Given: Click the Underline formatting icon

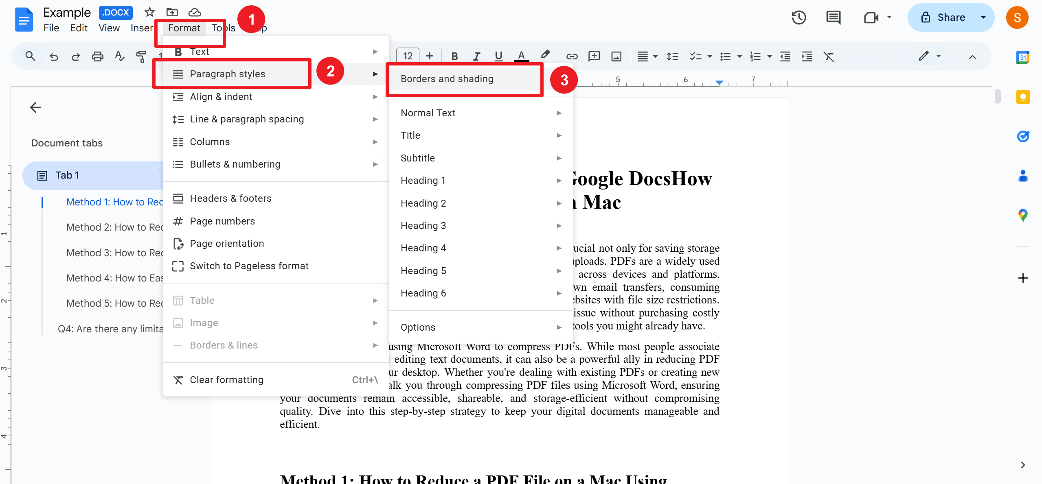Looking at the screenshot, I should (x=498, y=55).
